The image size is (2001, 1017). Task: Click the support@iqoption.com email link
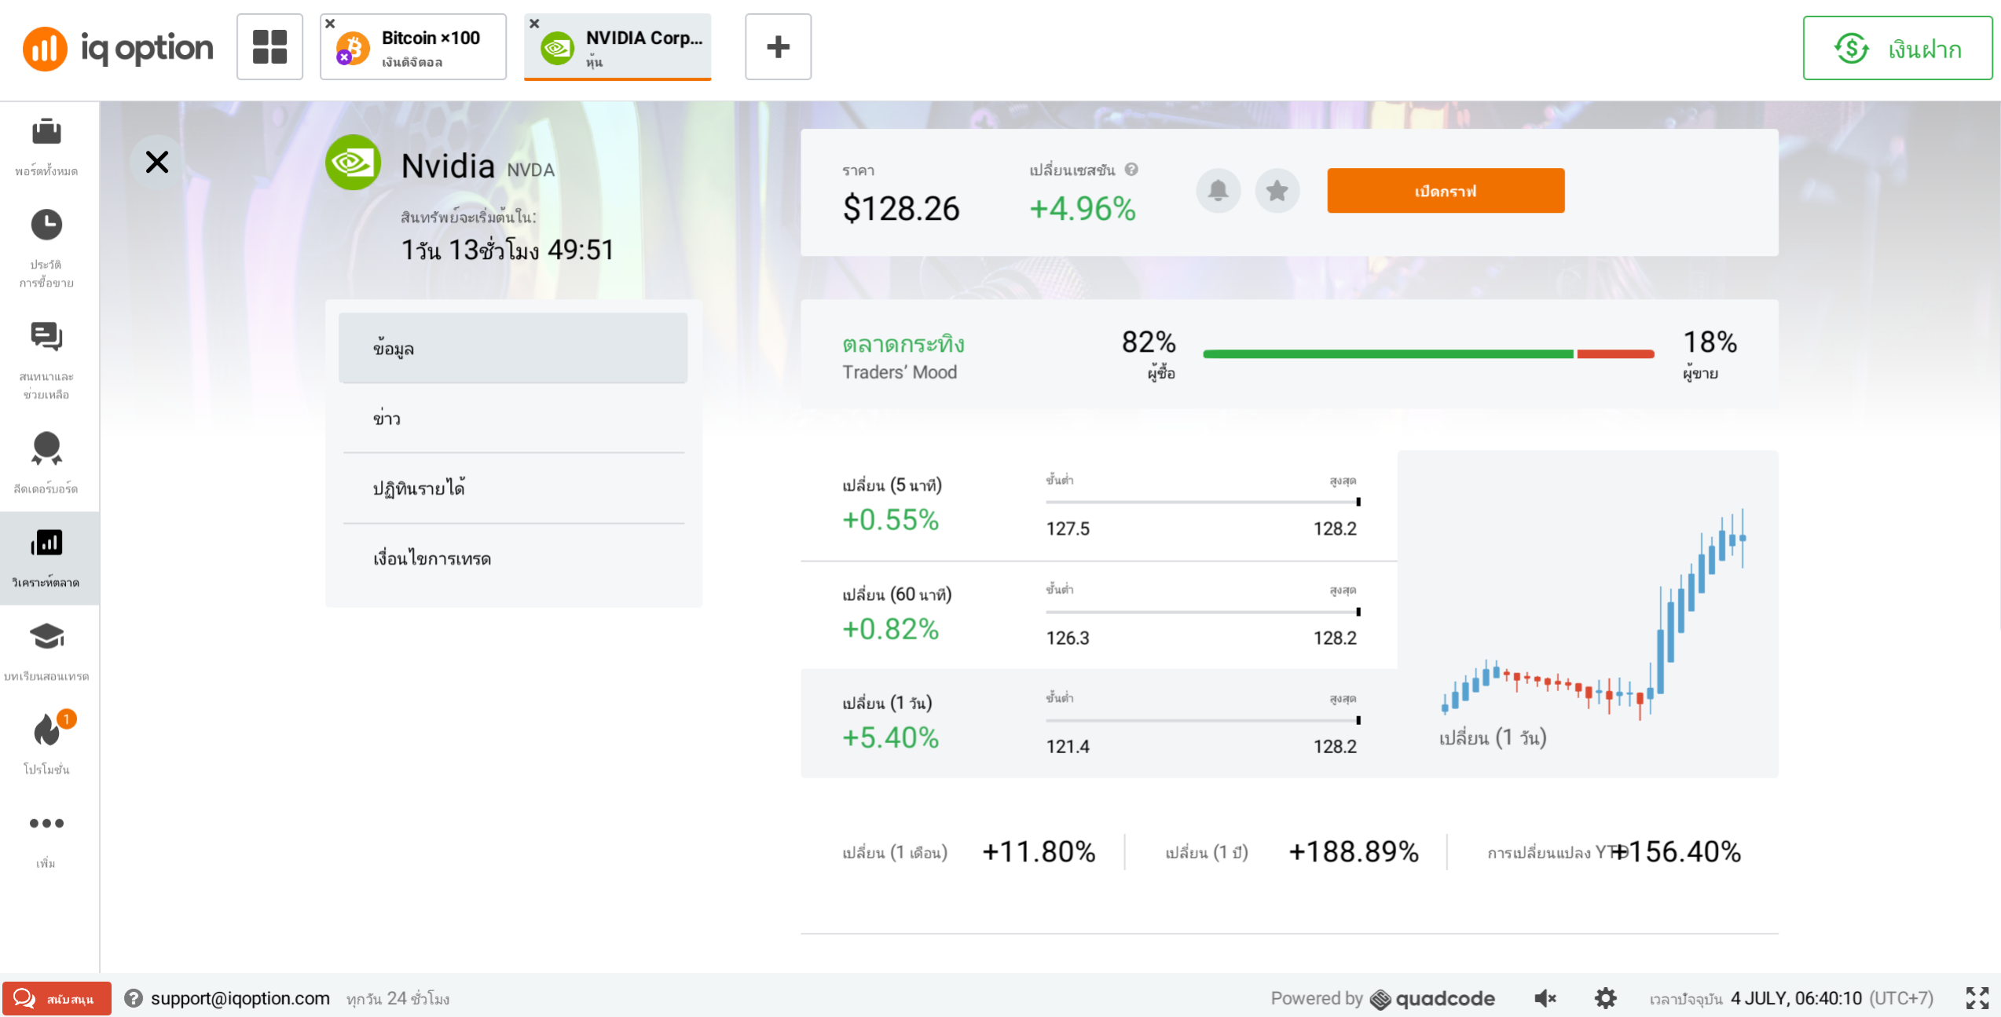[240, 998]
